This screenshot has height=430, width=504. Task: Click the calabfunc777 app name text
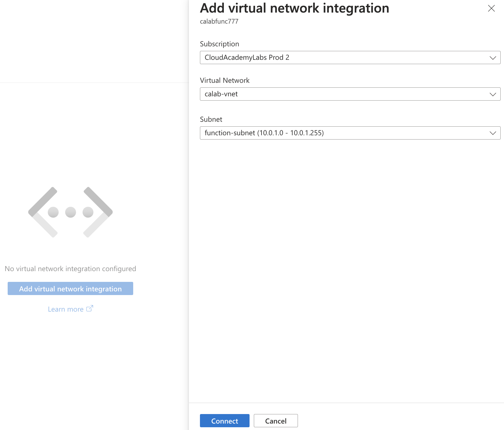click(x=219, y=21)
